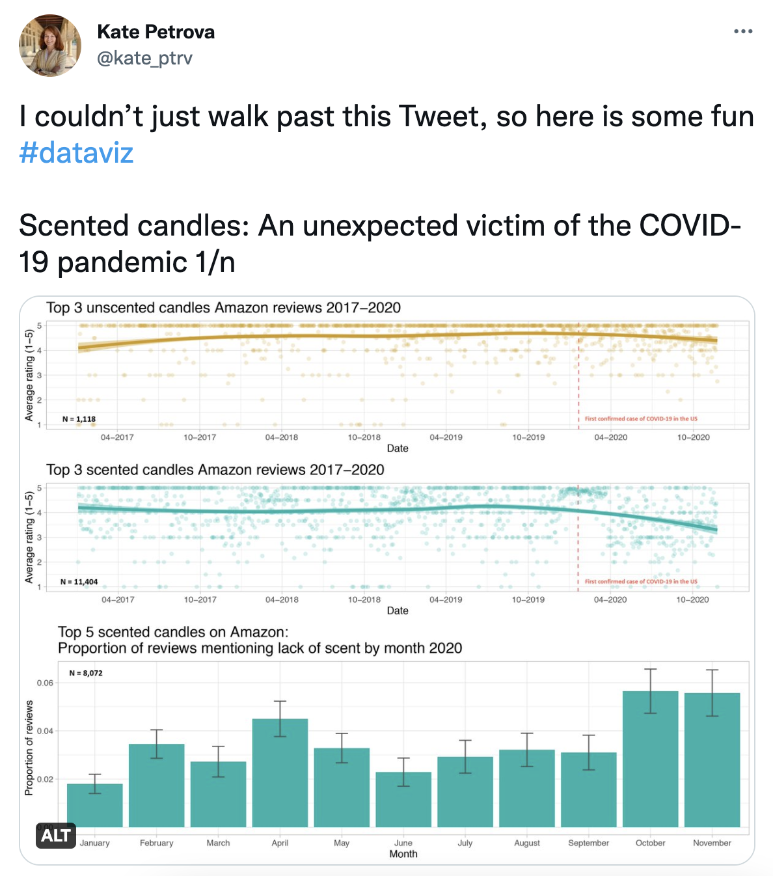Open the #dataviz hashtag link

click(76, 153)
